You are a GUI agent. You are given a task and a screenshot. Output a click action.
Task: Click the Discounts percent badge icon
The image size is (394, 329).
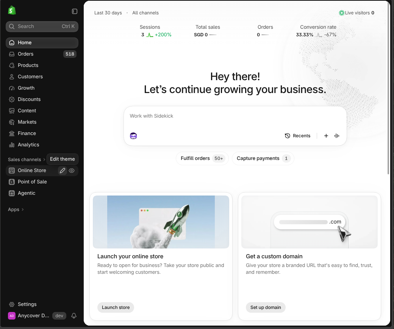(x=12, y=99)
